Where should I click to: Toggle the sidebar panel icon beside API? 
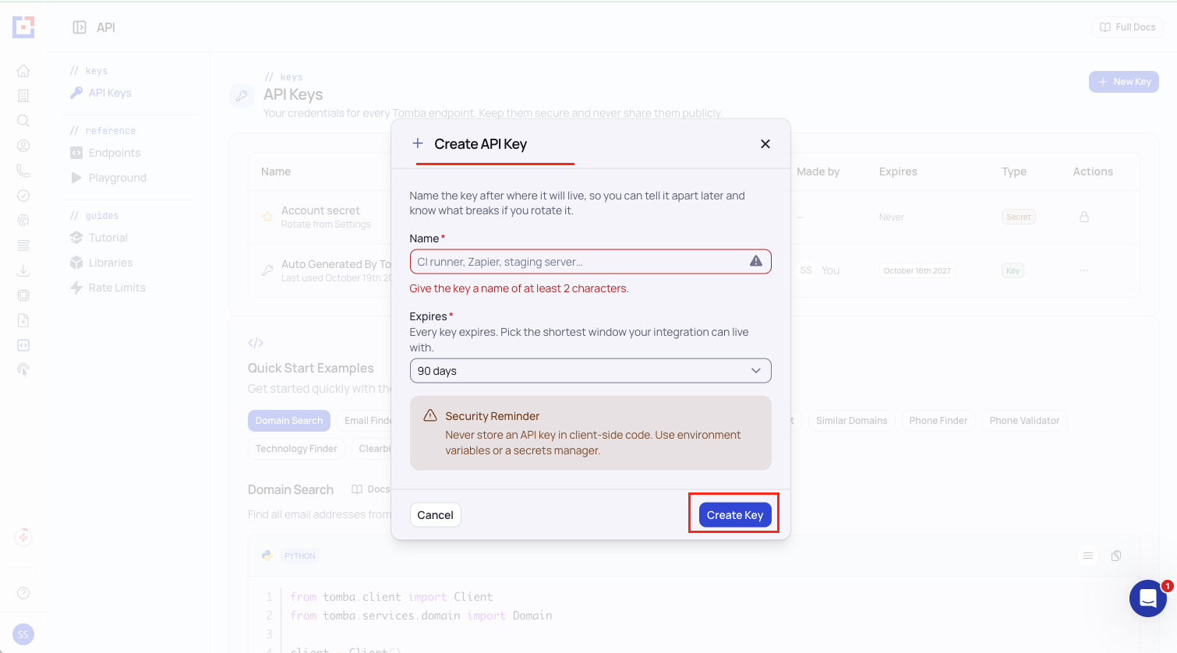80,27
